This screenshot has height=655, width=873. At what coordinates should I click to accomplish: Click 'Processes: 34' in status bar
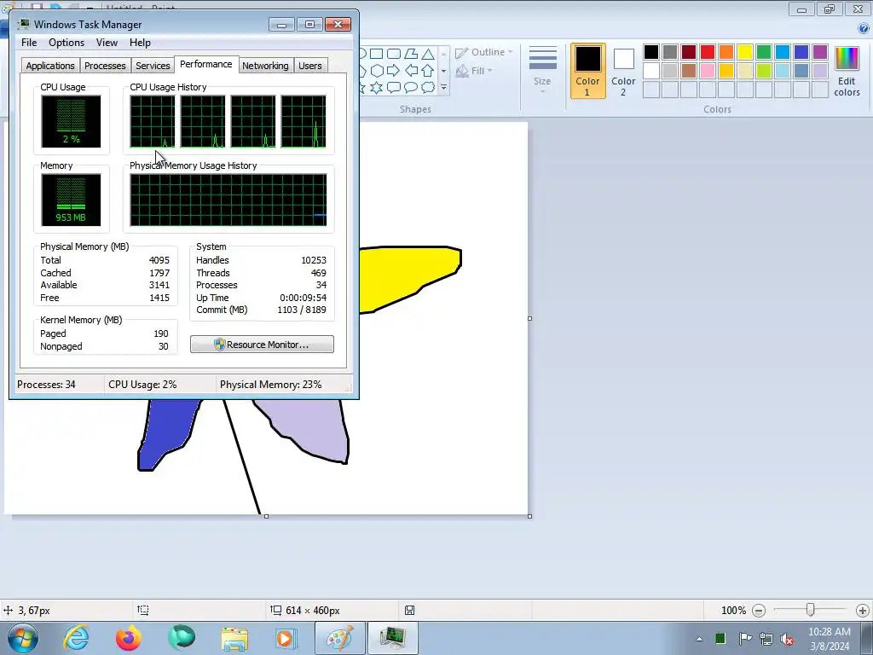(46, 385)
